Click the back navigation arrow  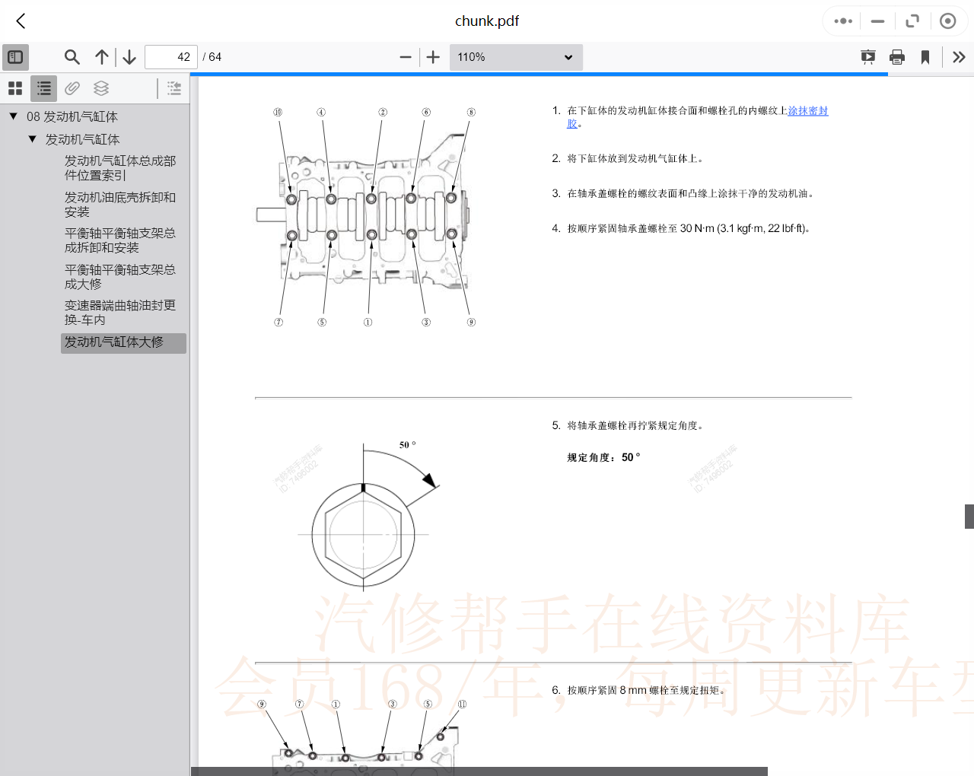tap(20, 21)
